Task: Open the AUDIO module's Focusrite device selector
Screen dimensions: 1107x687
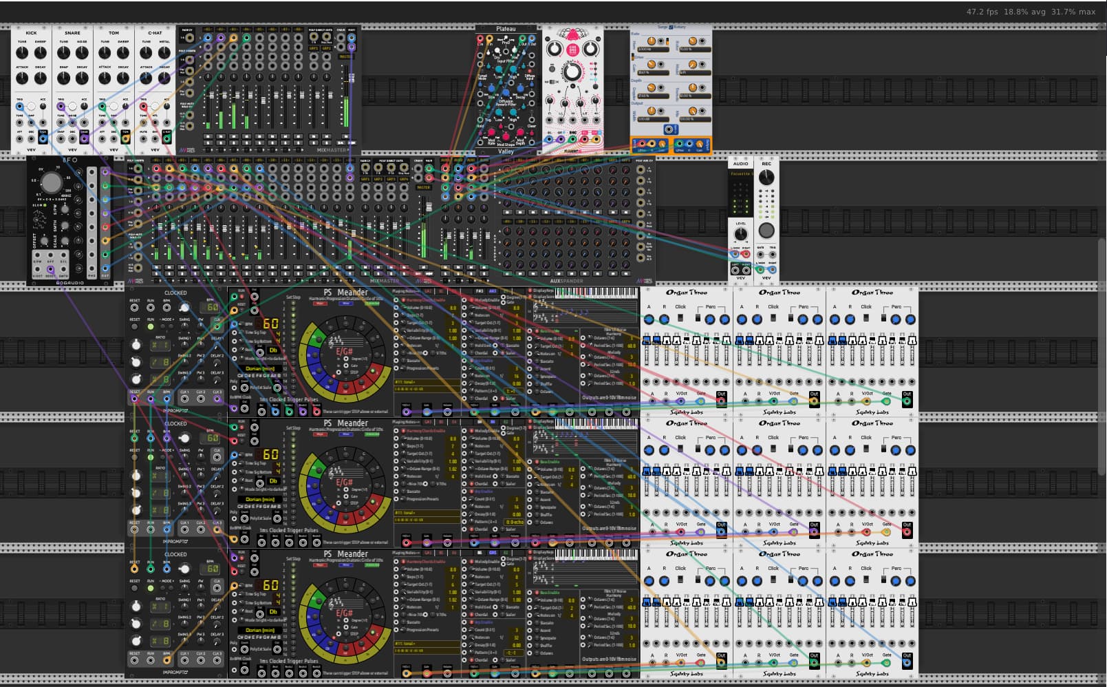Action: point(740,174)
